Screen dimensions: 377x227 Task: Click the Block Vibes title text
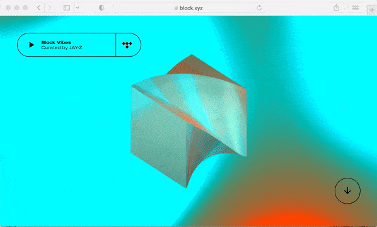(56, 42)
